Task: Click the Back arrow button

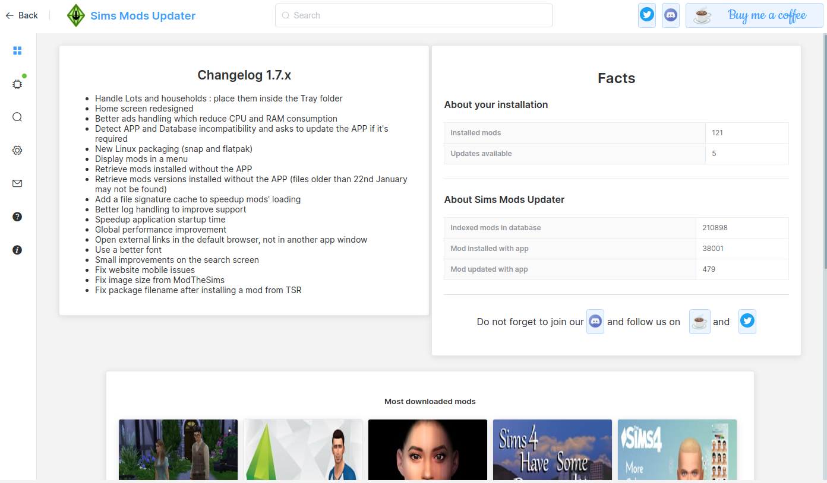Action: [21, 15]
